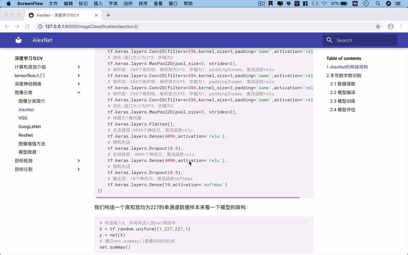This screenshot has height=255, width=408.
Task: Expand 计算机视觉介绍 section chevron
Action: click(x=79, y=67)
